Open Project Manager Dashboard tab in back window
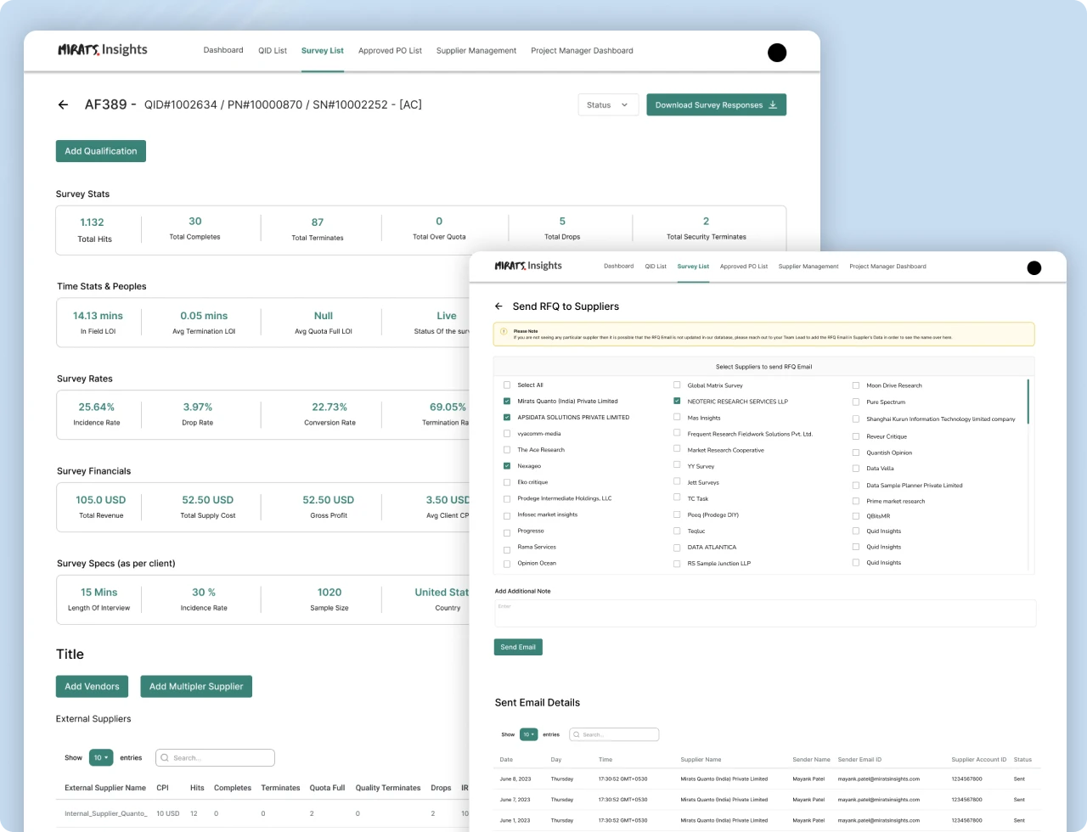 pos(582,50)
